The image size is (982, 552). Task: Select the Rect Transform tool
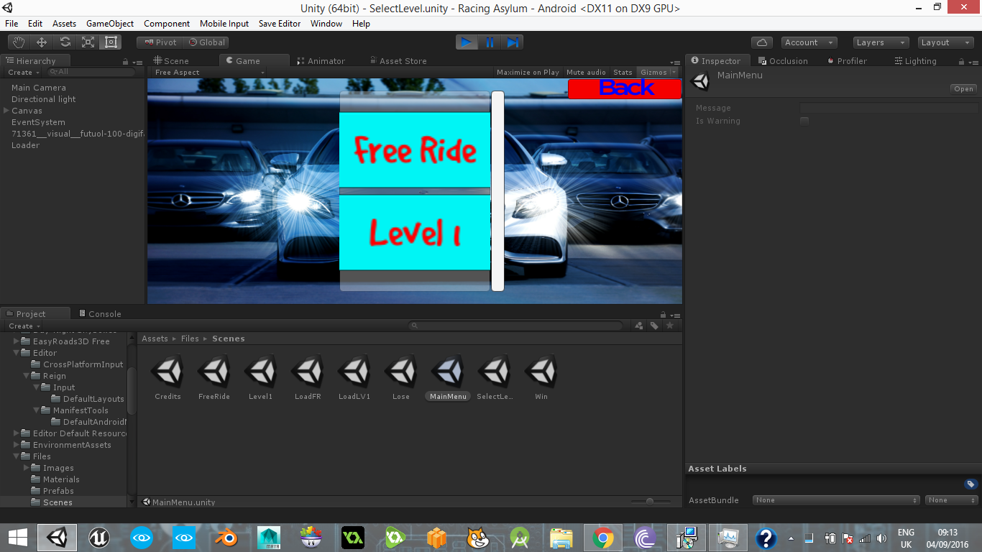pyautogui.click(x=111, y=42)
